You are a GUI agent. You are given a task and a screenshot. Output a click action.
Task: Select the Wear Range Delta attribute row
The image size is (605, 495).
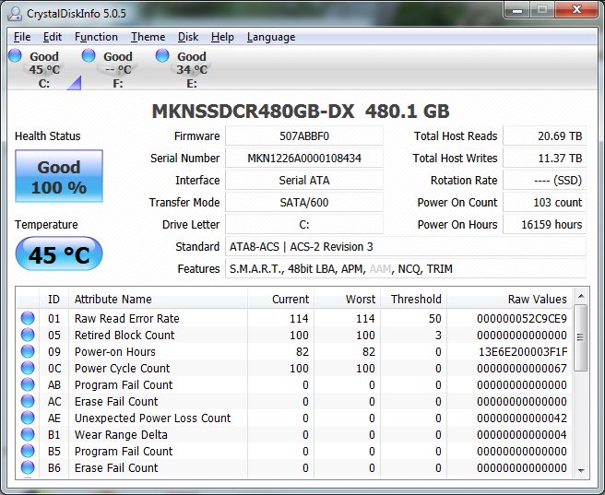click(x=294, y=434)
